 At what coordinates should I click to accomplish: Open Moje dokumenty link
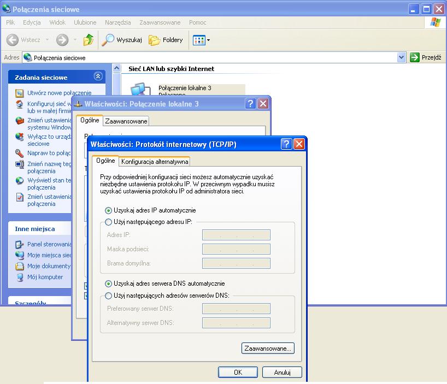click(x=49, y=266)
